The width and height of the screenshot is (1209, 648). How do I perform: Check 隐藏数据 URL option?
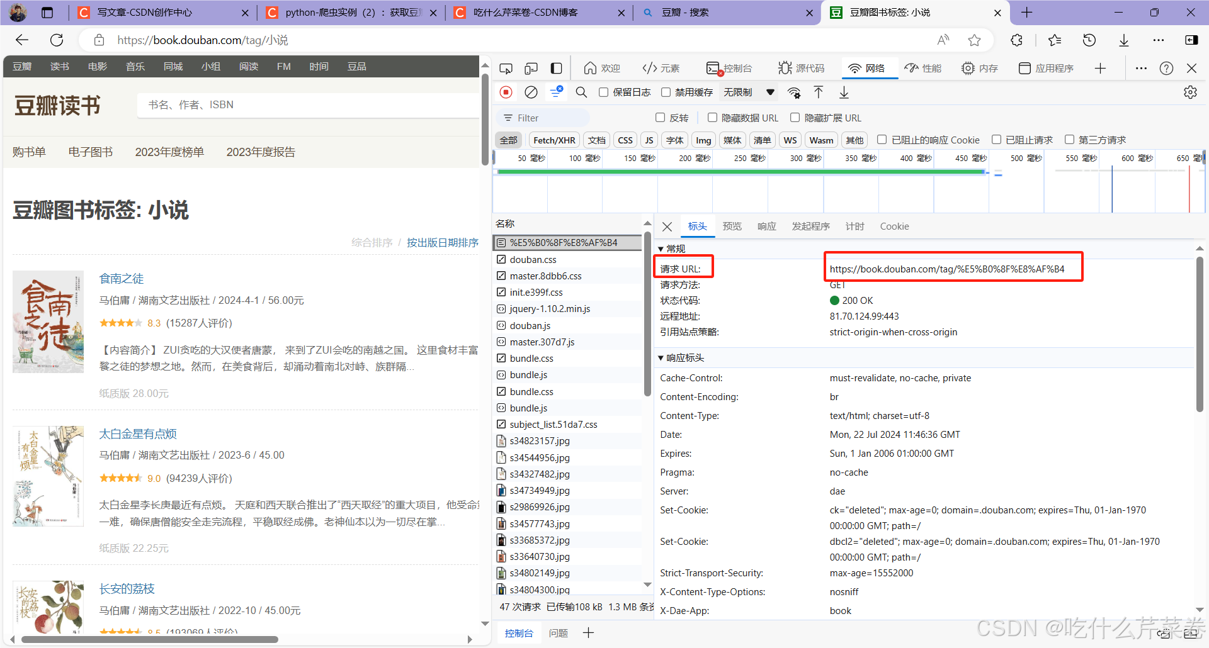(712, 118)
